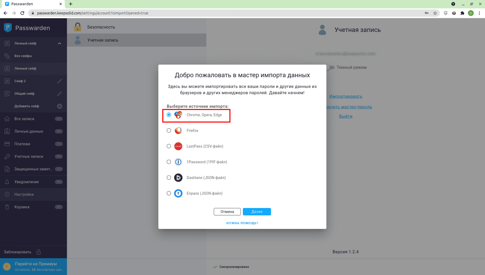The height and width of the screenshot is (275, 485).
Task: Click the edit pencil next to Общий сейф
Action: tap(60, 94)
